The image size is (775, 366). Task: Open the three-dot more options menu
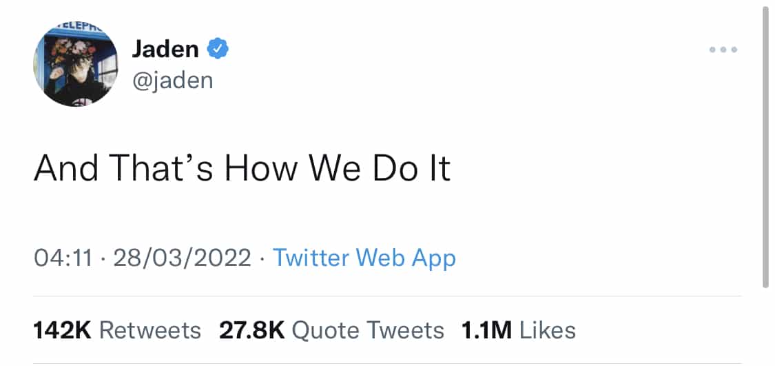click(x=723, y=50)
